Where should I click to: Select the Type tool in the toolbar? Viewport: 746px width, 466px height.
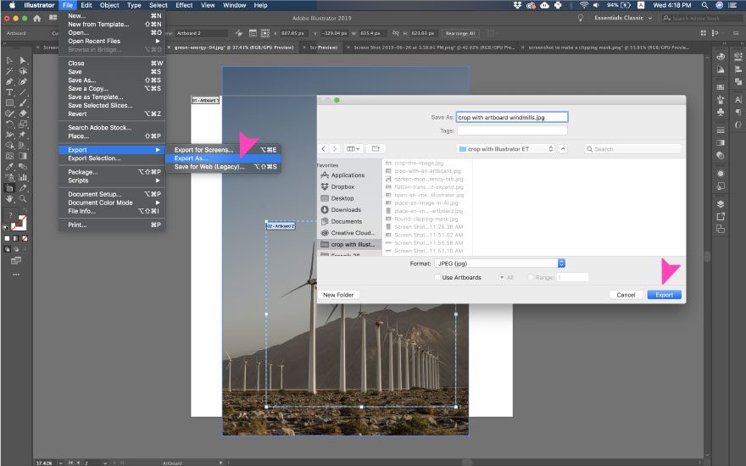point(9,92)
